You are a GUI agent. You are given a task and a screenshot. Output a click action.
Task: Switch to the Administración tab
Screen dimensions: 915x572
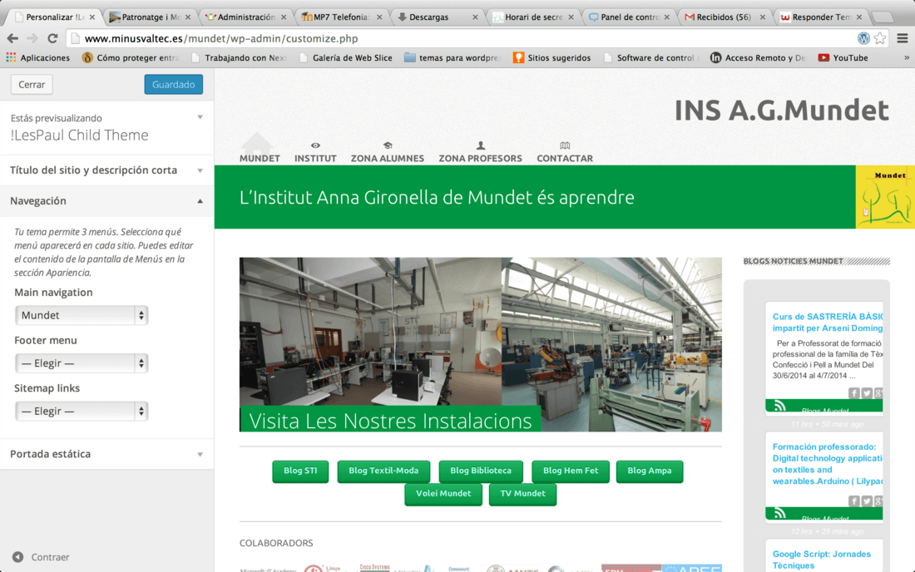pos(245,17)
